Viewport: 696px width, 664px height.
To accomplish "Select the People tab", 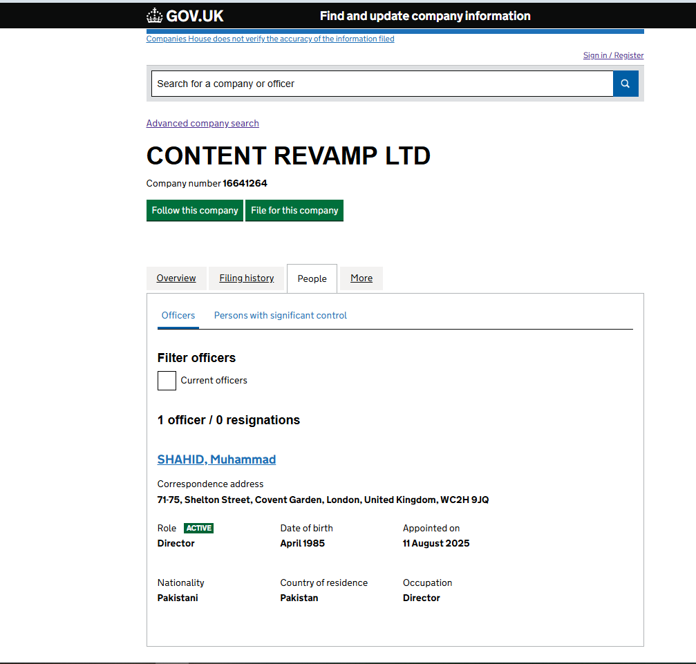I will [x=312, y=278].
